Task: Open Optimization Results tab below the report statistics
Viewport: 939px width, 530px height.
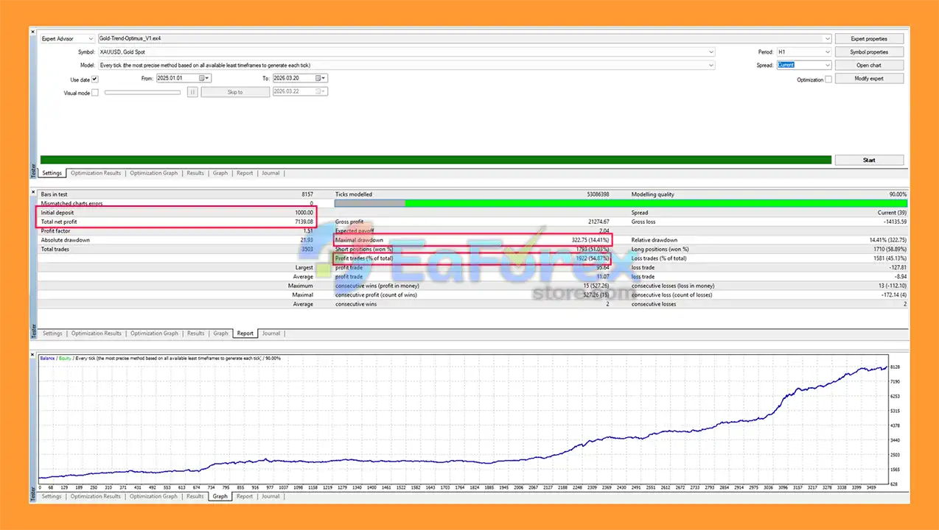Action: [x=97, y=333]
